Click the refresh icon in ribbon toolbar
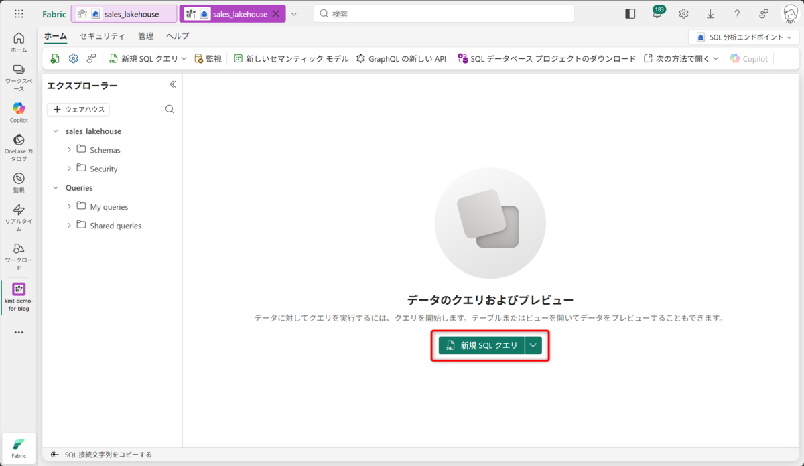This screenshot has width=804, height=466. 55,59
